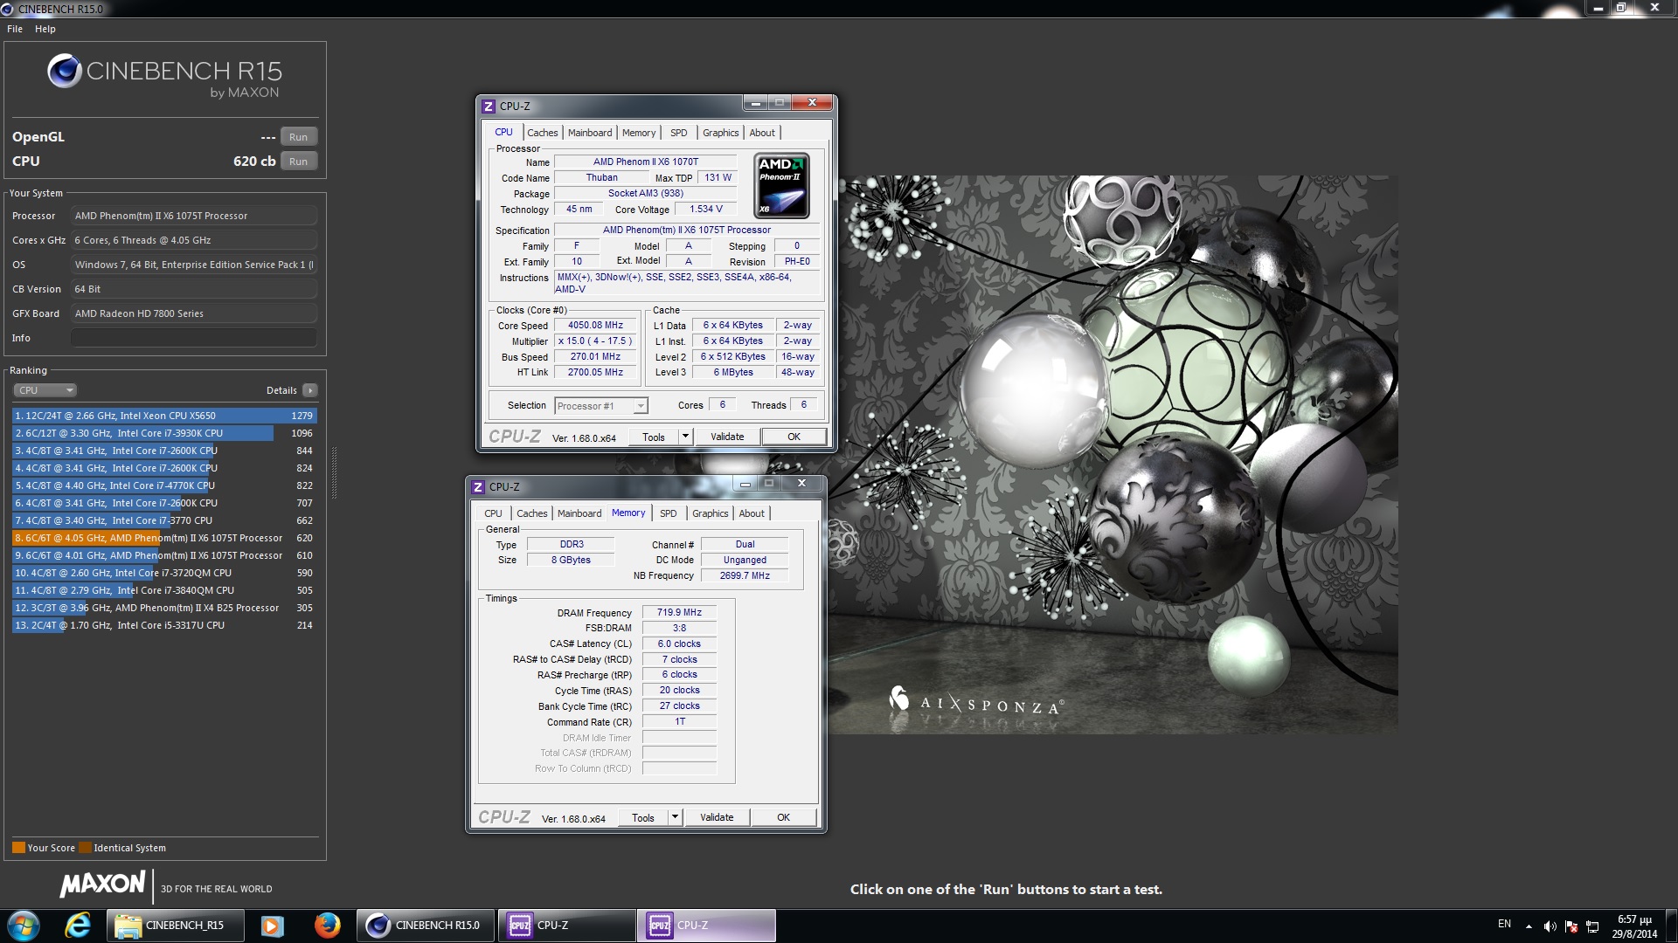The image size is (1678, 943).
Task: Select Phenom II X4 B25 ranking row
Action: 164,608
